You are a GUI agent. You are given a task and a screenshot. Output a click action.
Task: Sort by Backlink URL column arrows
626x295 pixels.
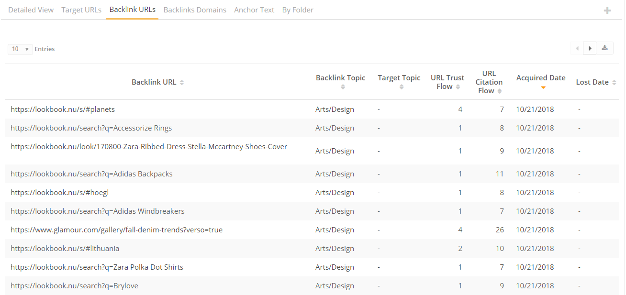(182, 82)
